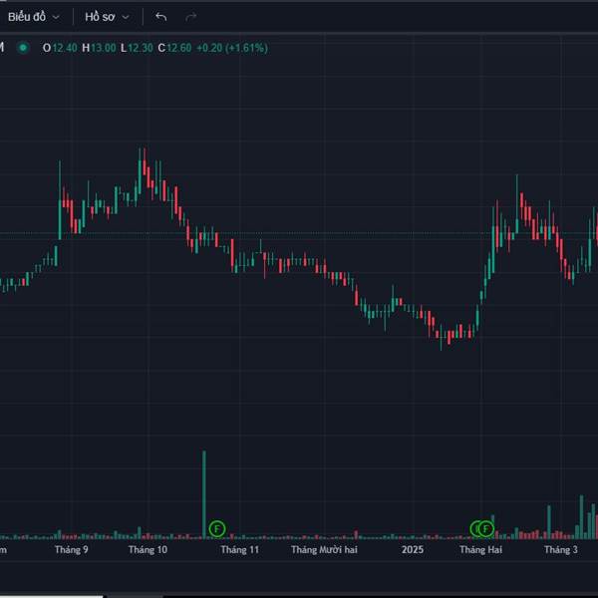The height and width of the screenshot is (598, 598).
Task: Click the Tháng 11 time axis label
Action: (x=239, y=549)
